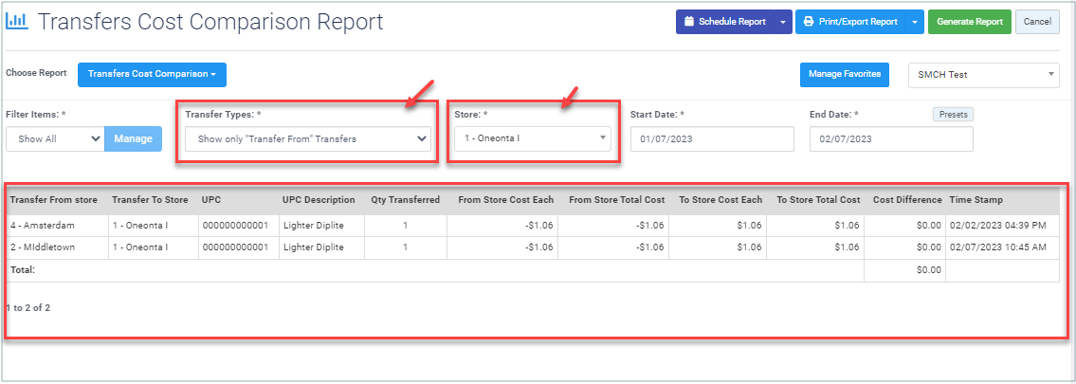Screen dimensions: 1076x384
Task: Open the Schedule Report dropdown arrow
Action: pyautogui.click(x=783, y=22)
